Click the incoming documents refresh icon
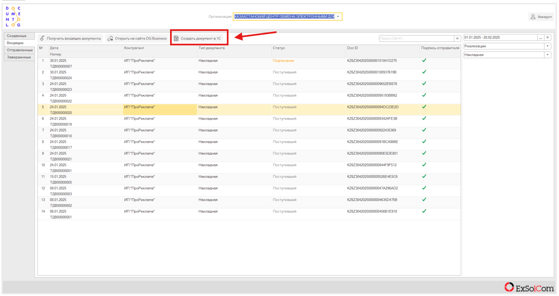 click(42, 39)
